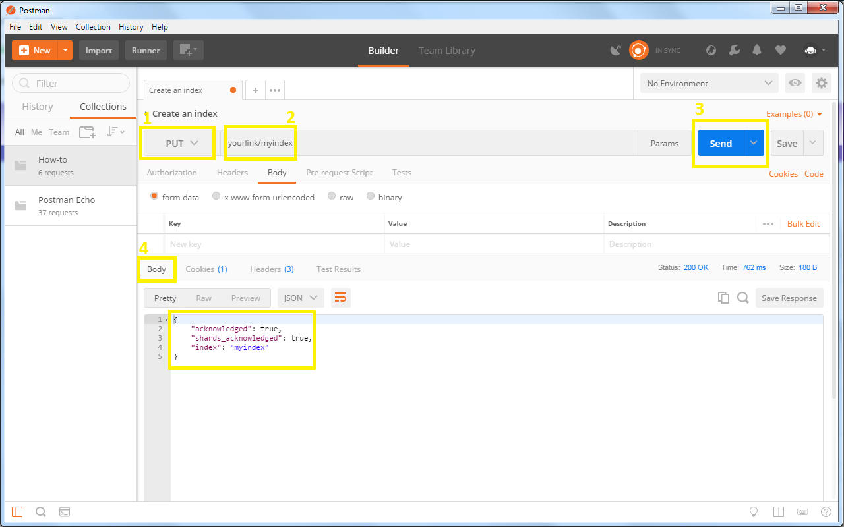Viewport: 844px width, 527px height.
Task: Click Bulk Edit link
Action: pyautogui.click(x=803, y=224)
